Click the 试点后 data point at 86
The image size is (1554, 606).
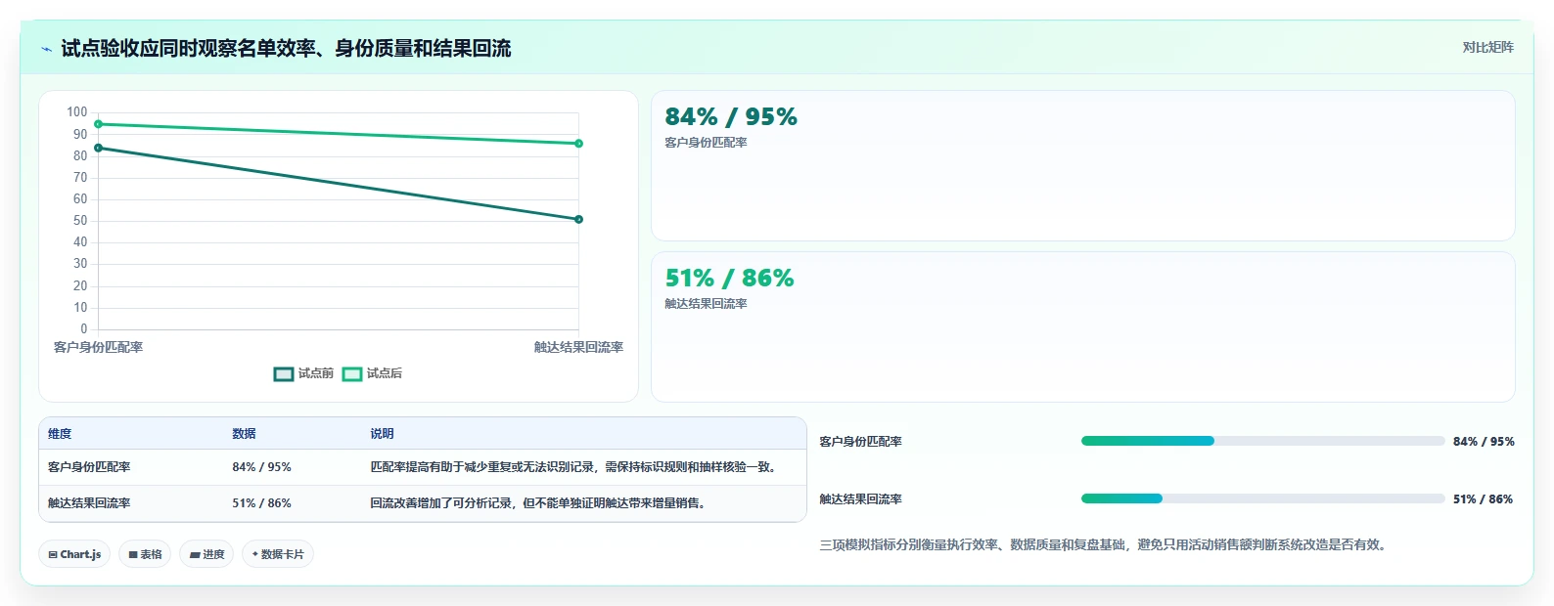coord(578,144)
